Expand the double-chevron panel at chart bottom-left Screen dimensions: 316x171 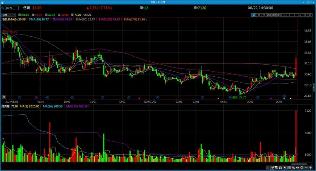(3, 97)
